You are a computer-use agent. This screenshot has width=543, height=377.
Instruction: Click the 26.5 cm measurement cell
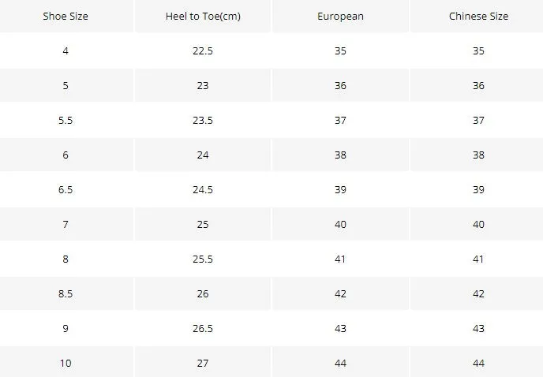pyautogui.click(x=203, y=328)
